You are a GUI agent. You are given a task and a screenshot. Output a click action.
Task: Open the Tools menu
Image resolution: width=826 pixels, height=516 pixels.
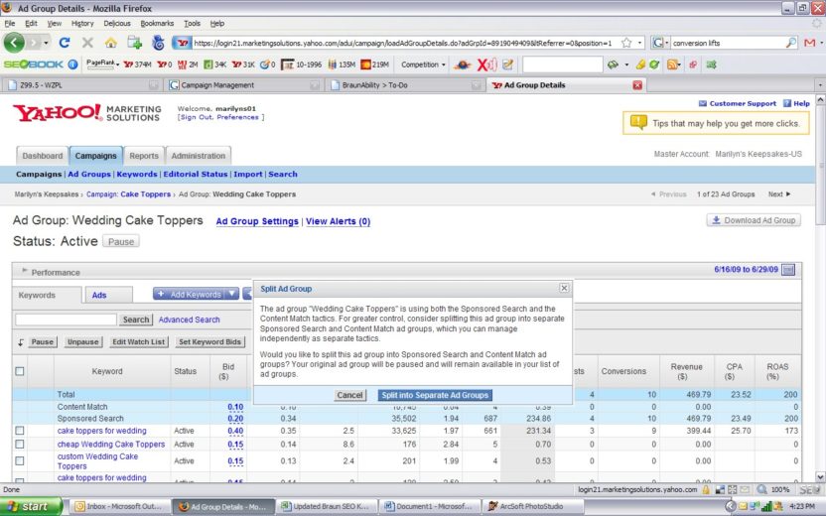pyautogui.click(x=192, y=23)
